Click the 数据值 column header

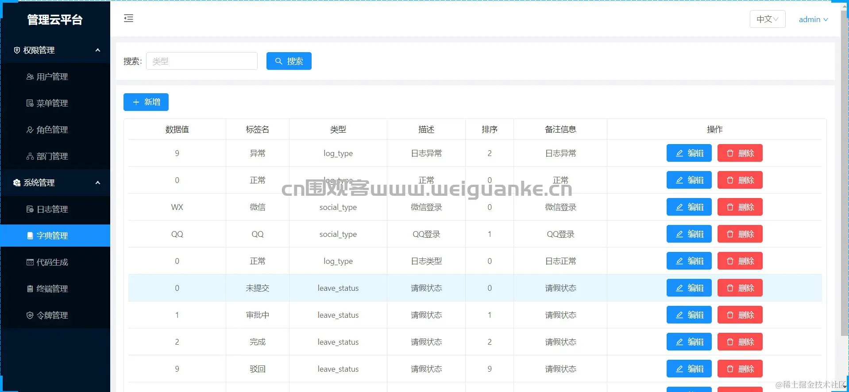(x=177, y=129)
